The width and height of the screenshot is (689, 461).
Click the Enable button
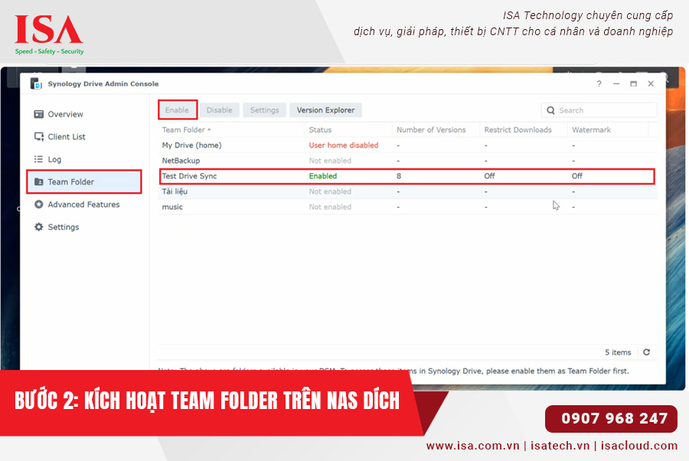click(177, 110)
